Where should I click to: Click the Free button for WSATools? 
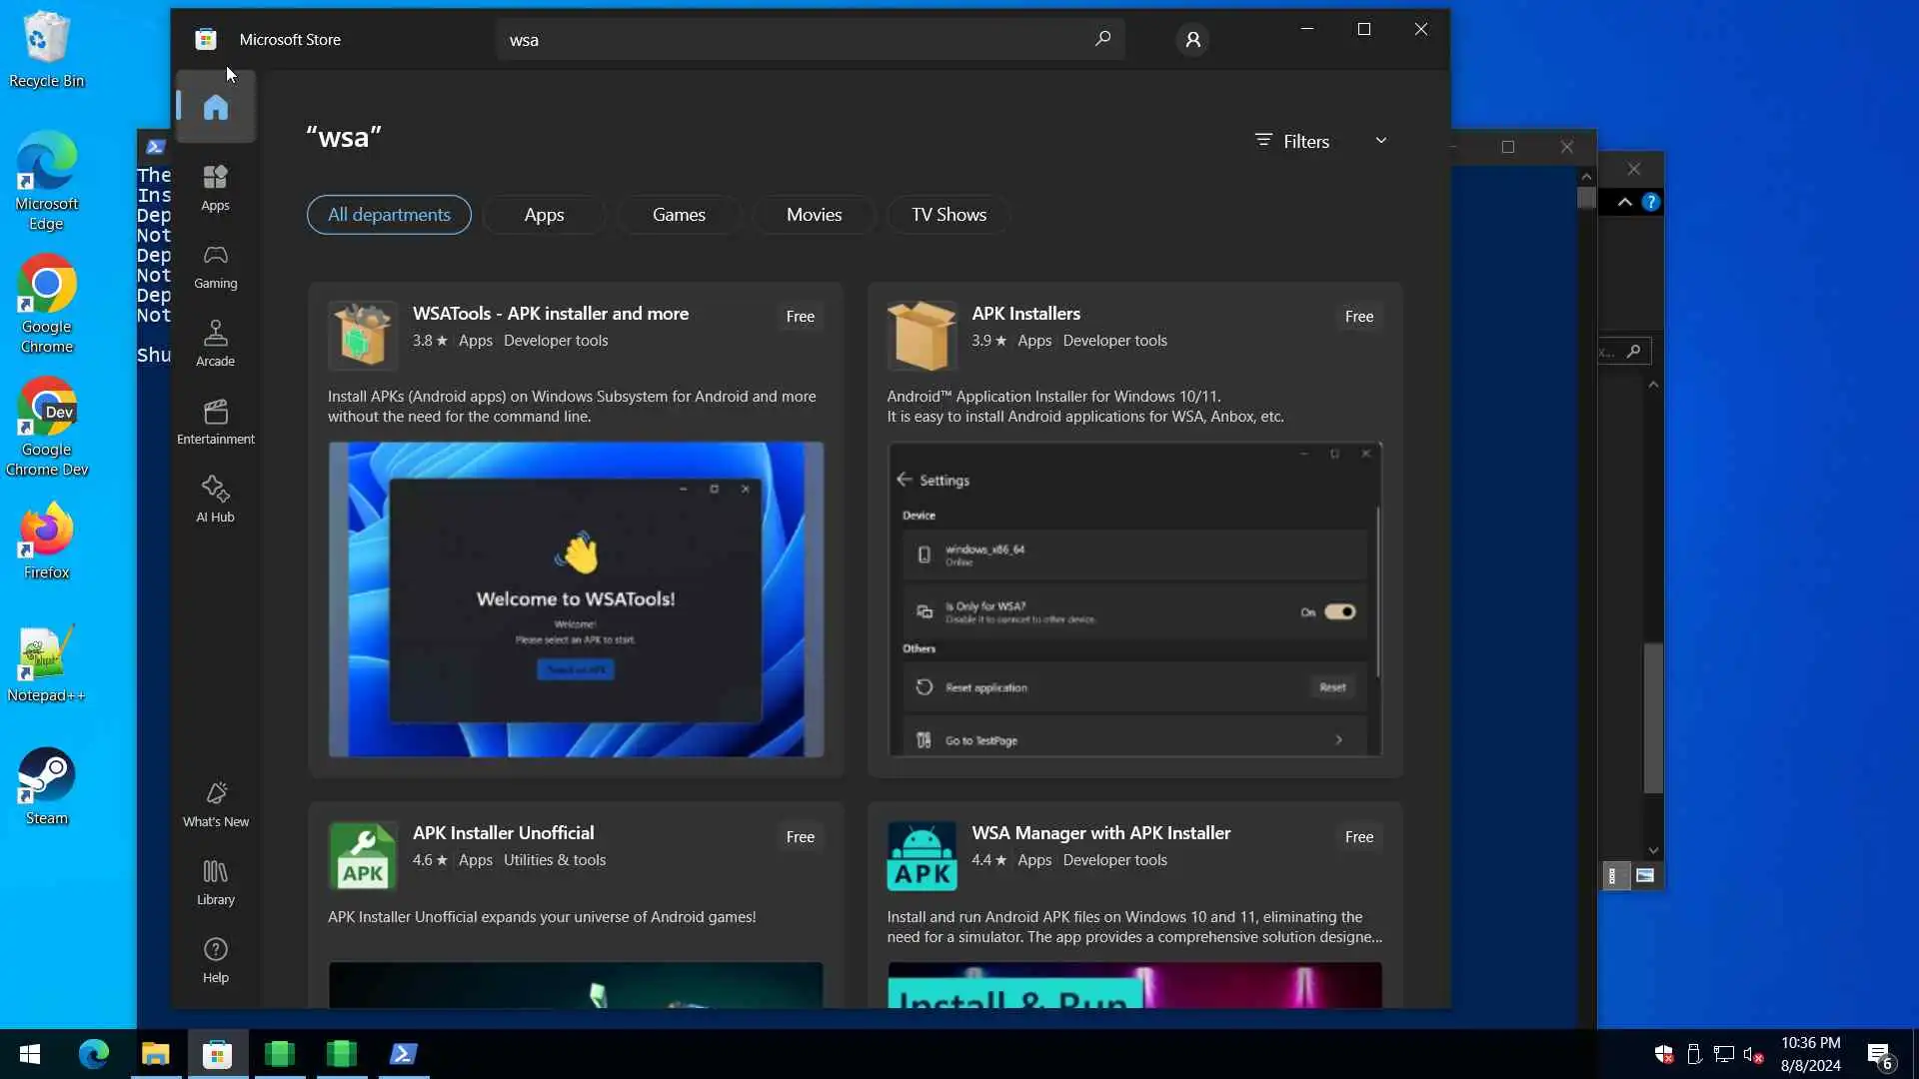point(800,317)
